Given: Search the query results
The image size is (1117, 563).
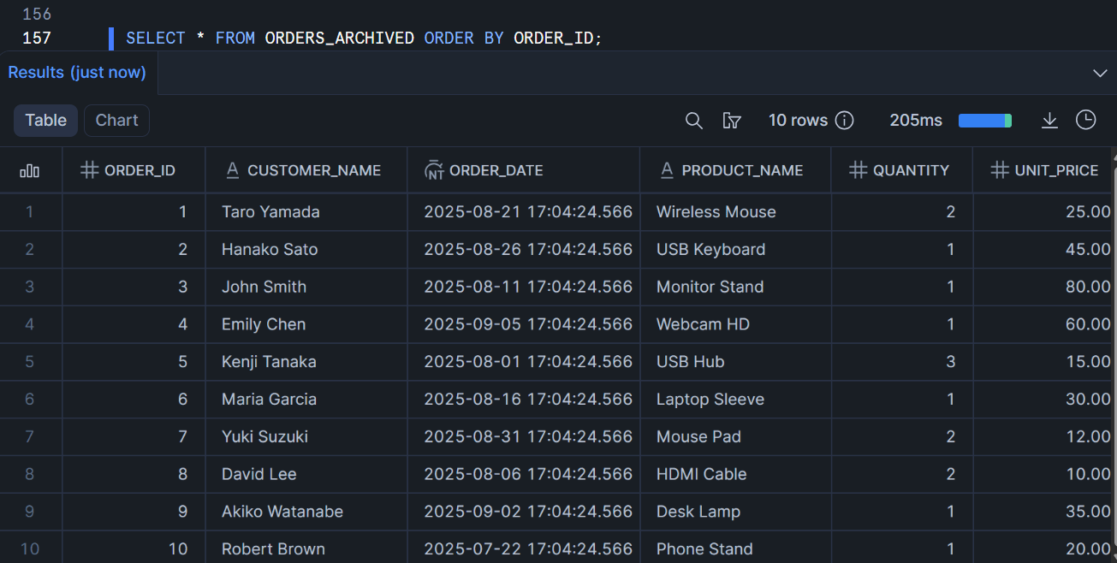Looking at the screenshot, I should [694, 121].
